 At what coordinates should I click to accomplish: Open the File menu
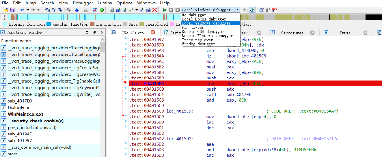[5, 3]
